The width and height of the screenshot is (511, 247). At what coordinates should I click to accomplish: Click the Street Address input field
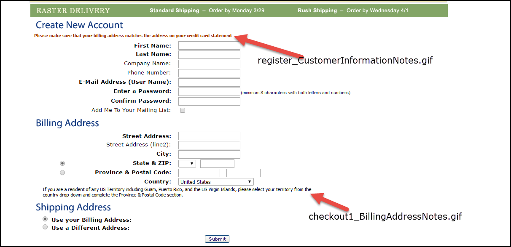coord(209,136)
